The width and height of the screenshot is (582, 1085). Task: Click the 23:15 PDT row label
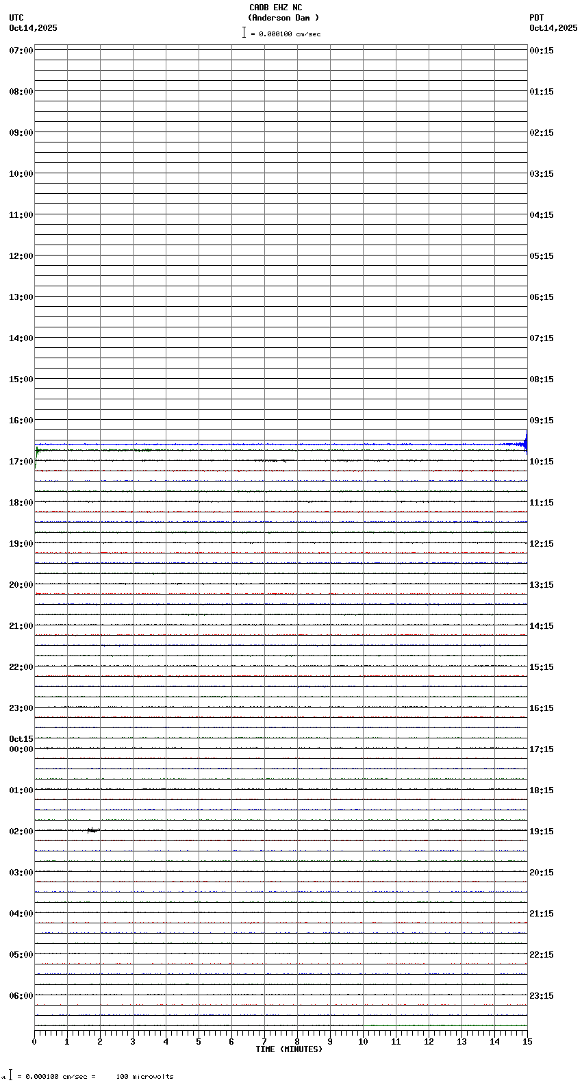point(542,996)
